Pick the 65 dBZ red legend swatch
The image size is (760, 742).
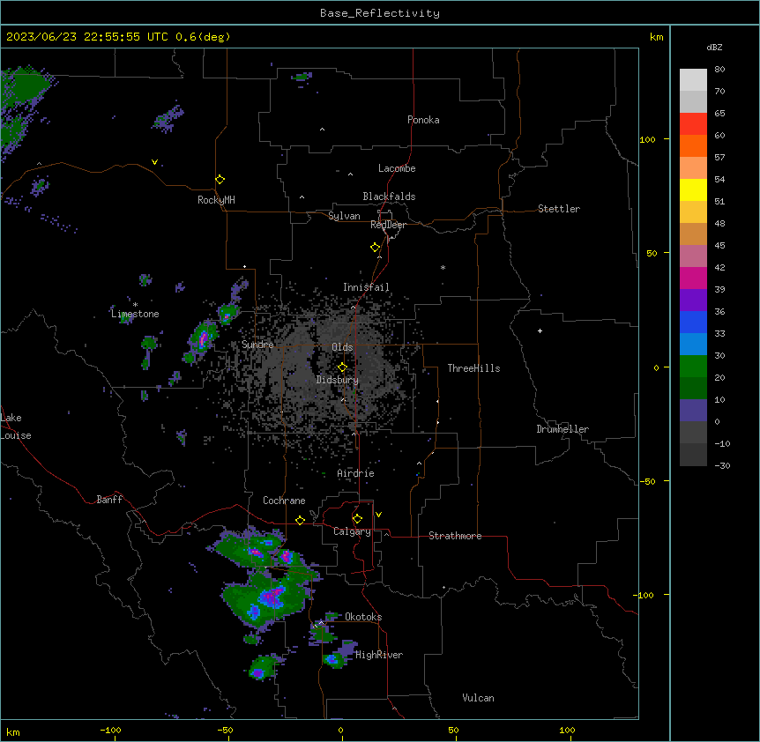693,123
